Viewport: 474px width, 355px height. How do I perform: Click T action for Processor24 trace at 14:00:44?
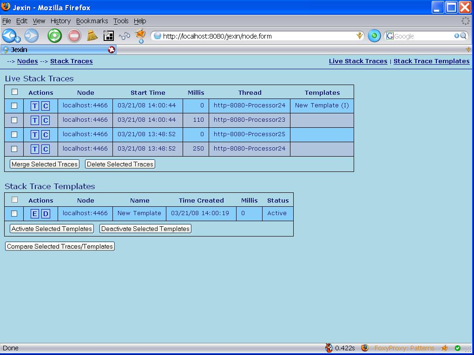click(x=35, y=106)
